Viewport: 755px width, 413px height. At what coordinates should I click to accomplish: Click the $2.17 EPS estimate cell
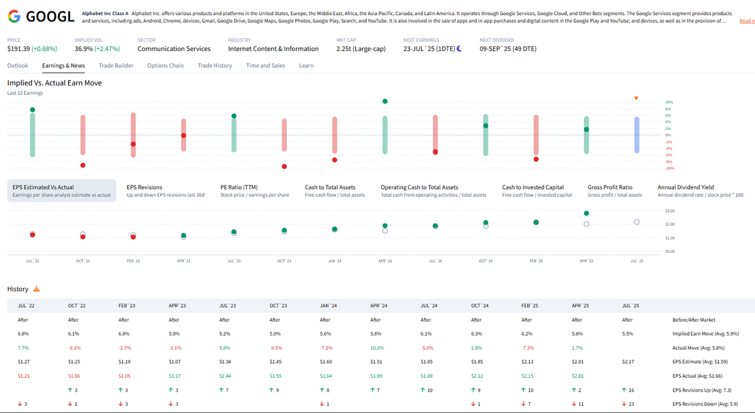click(629, 361)
